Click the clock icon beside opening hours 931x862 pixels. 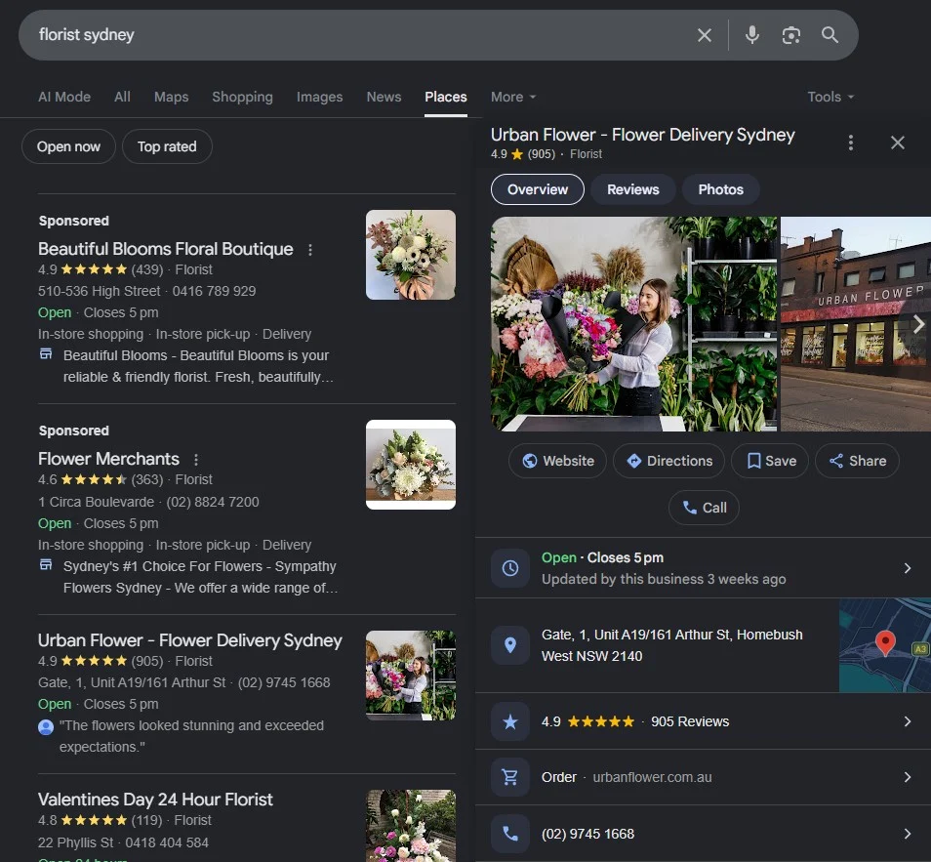tap(510, 568)
